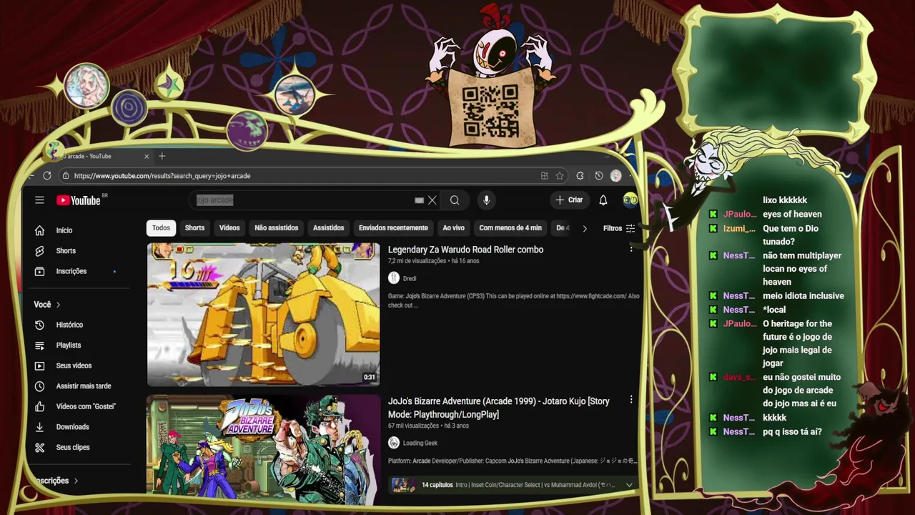Screen dimensions: 915x515
Task: Open Inscrições in the sidebar
Action: pyautogui.click(x=71, y=271)
